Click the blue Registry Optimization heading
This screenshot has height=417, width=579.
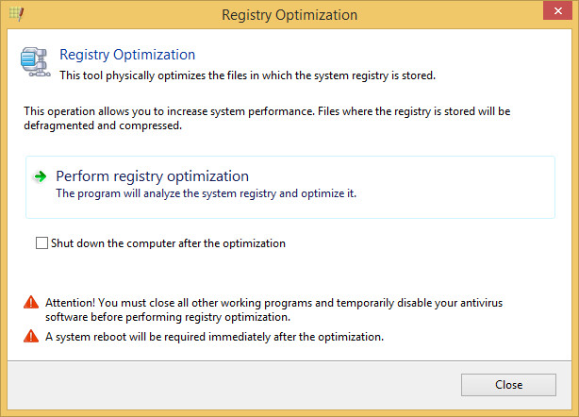pos(127,55)
